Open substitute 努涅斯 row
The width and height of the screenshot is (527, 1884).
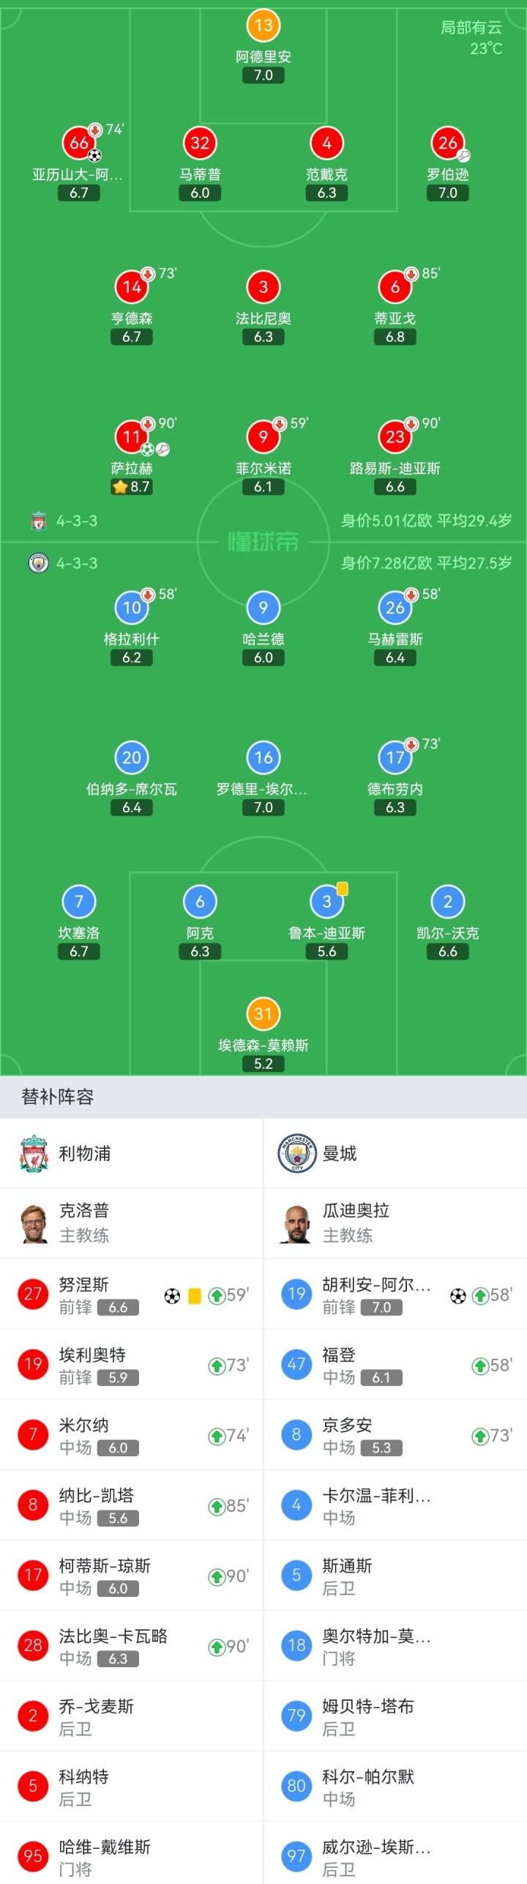pos(132,1294)
